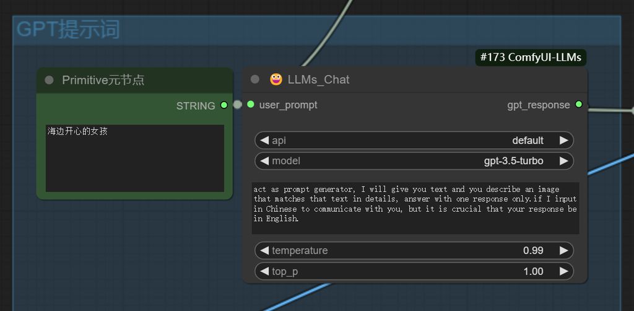Click the system prompt text area
Screen dimensions: 634x311
click(x=415, y=208)
